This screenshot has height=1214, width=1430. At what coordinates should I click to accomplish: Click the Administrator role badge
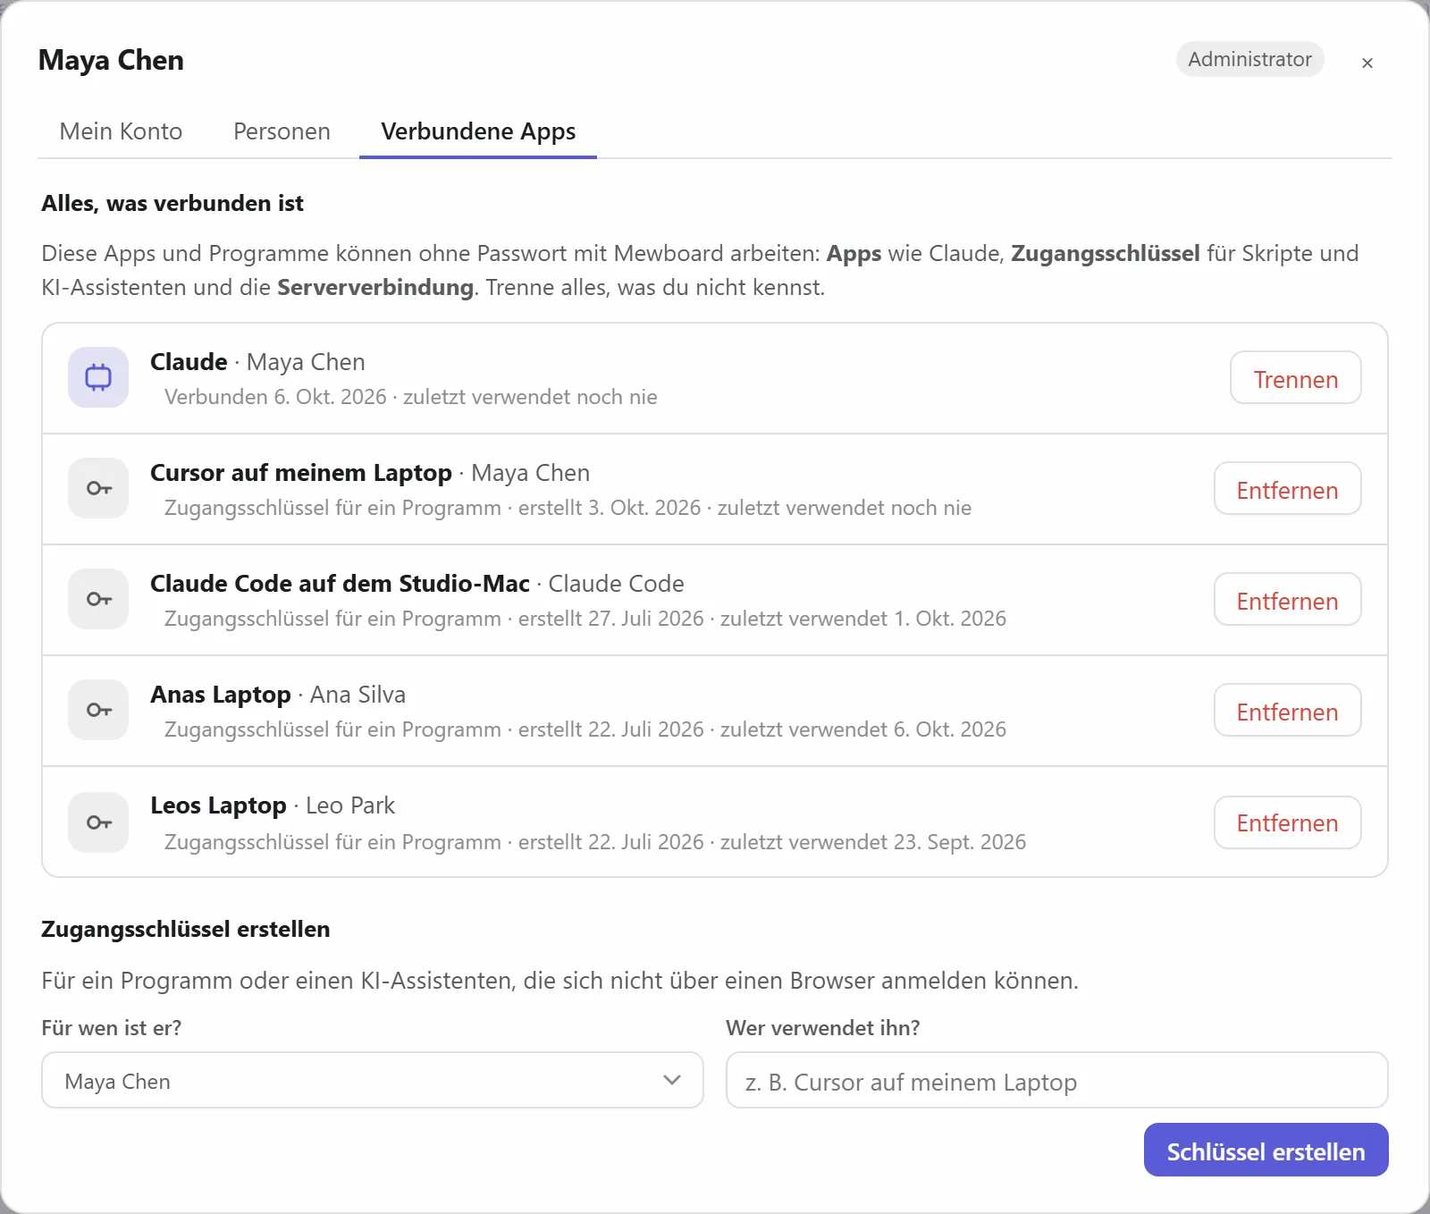[x=1249, y=59]
